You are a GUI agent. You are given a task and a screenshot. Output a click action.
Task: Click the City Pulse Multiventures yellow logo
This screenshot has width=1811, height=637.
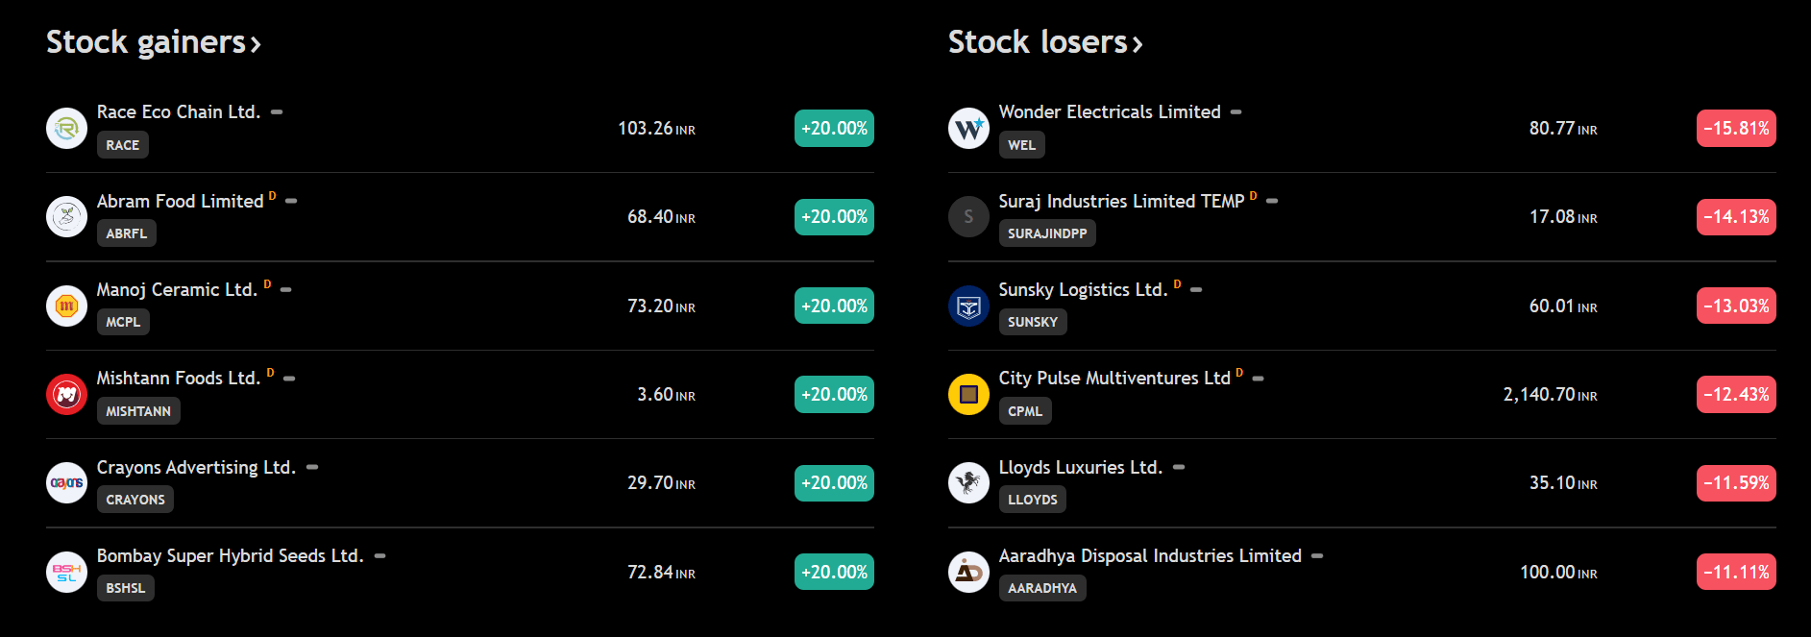tap(968, 394)
